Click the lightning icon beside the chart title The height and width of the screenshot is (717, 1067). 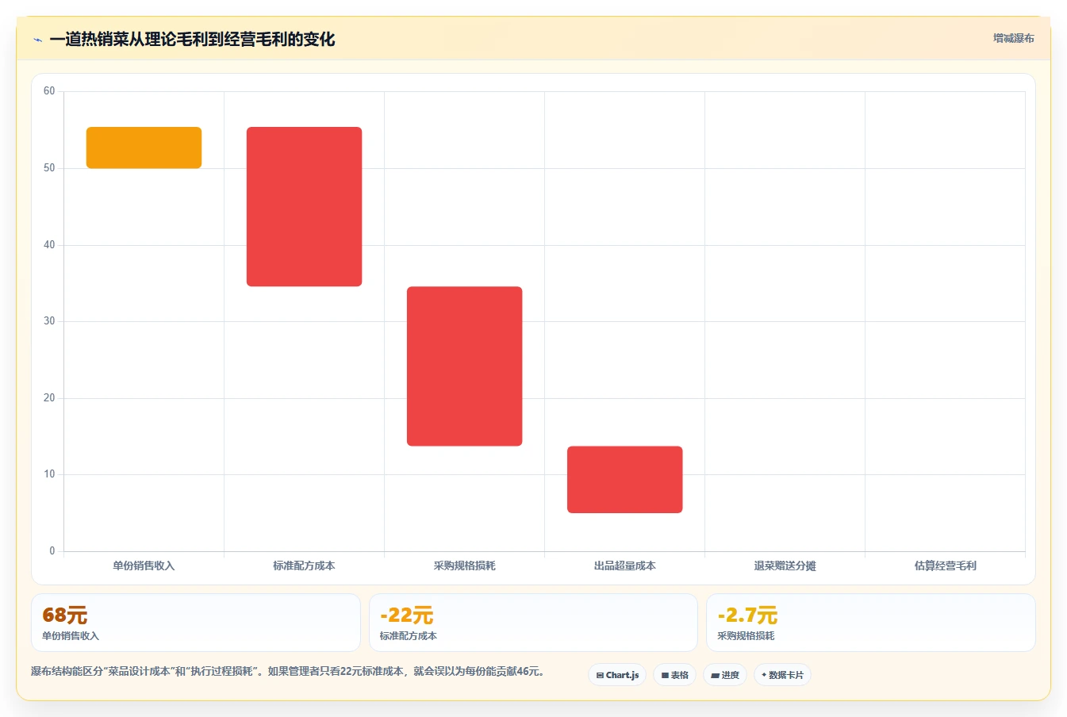point(37,40)
